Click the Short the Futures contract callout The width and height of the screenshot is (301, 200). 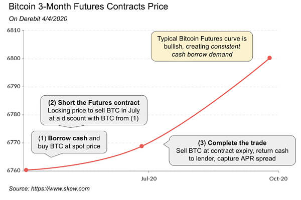coord(94,110)
